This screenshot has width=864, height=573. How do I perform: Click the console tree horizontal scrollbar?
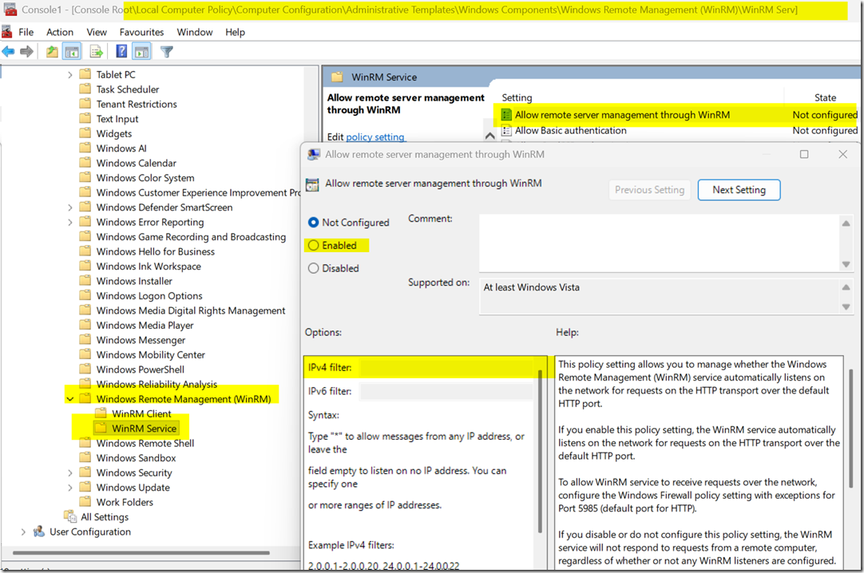click(x=141, y=552)
